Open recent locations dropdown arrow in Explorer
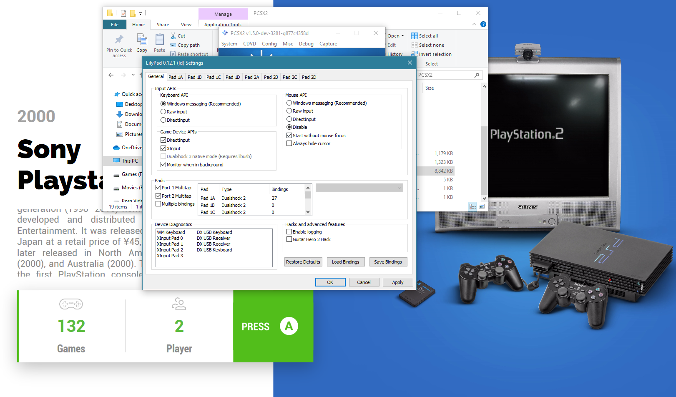Screen dimensions: 676x397 click(x=133, y=75)
